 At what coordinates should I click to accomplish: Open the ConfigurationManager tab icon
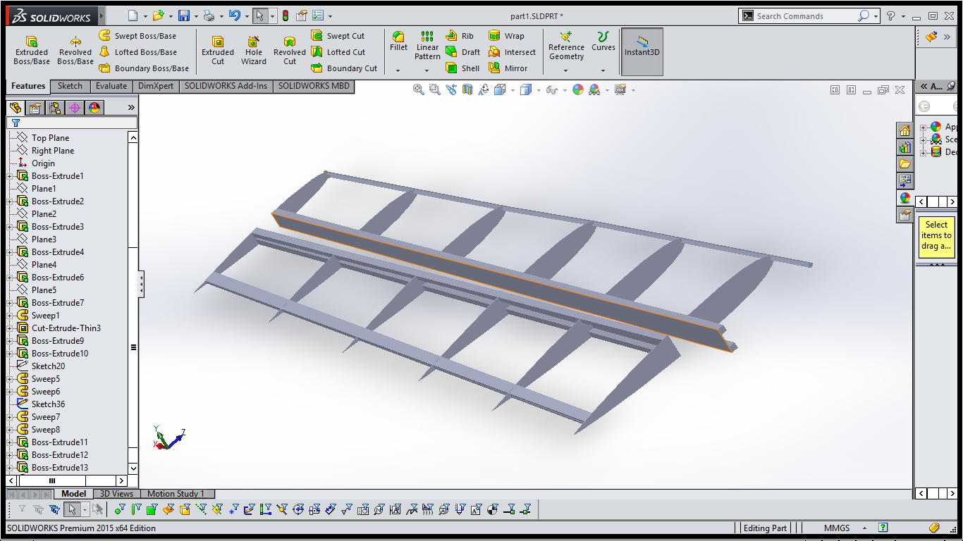[55, 108]
